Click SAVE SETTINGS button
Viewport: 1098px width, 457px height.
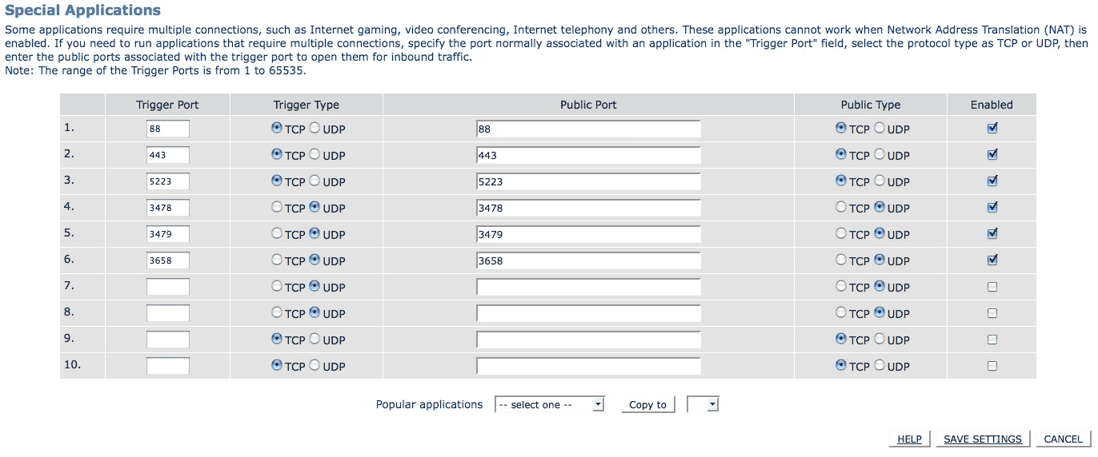click(x=983, y=439)
